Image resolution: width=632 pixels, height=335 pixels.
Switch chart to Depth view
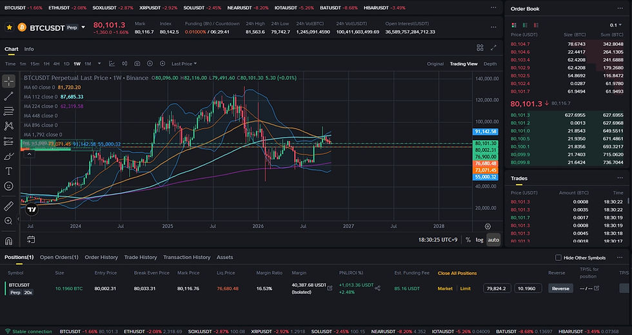coord(490,64)
